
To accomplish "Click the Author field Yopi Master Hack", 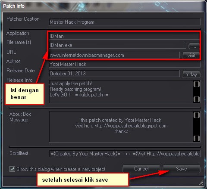I will [x=125, y=64].
